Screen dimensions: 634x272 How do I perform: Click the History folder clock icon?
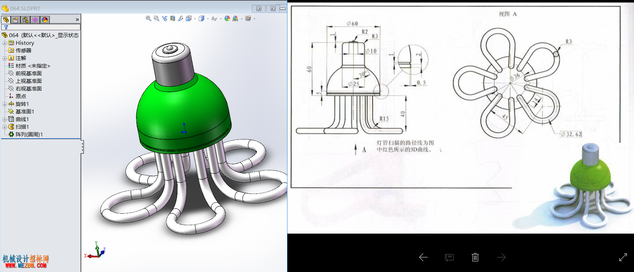11,43
